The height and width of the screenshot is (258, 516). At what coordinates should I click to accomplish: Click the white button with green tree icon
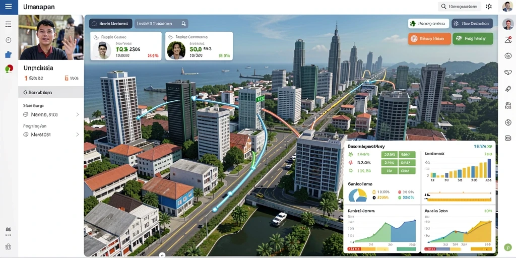pyautogui.click(x=428, y=23)
